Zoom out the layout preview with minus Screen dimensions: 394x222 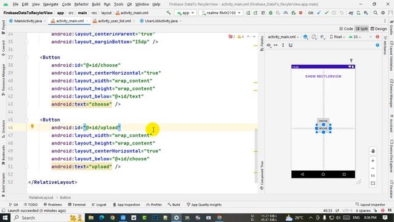[x=373, y=168]
